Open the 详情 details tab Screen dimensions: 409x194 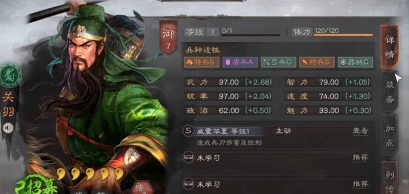(390, 47)
